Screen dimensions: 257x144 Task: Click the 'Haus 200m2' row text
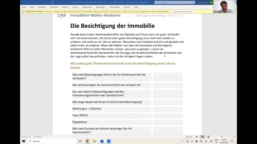point(80,116)
